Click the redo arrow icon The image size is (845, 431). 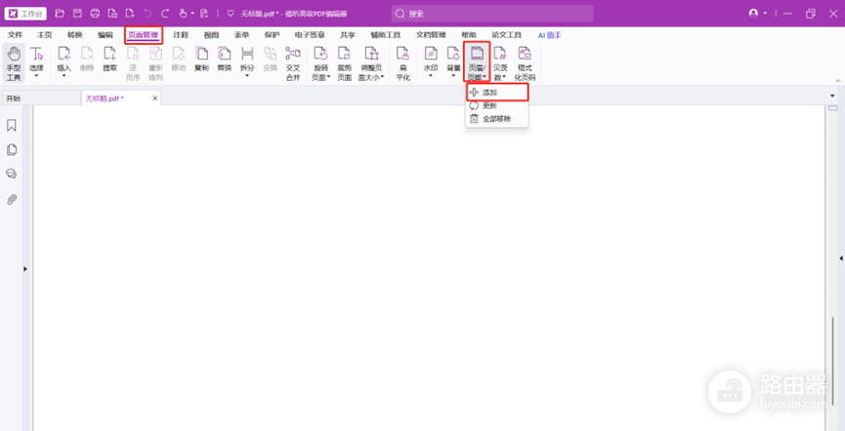[x=165, y=14]
